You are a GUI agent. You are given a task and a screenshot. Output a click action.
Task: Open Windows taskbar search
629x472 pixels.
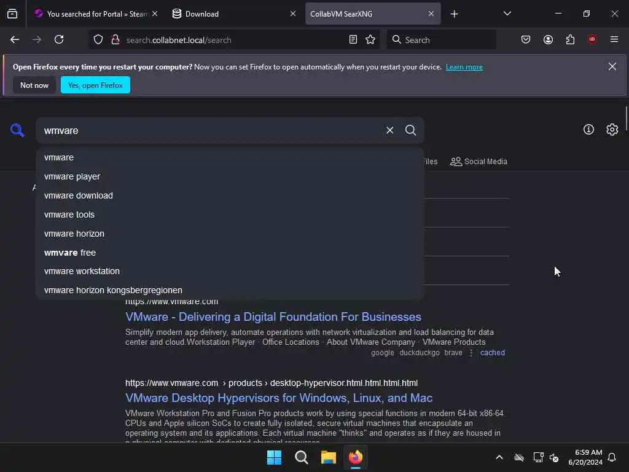[301, 457]
